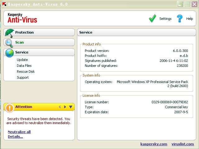
Task: Click license number 0329-000069-00079D82
Action: [170, 102]
